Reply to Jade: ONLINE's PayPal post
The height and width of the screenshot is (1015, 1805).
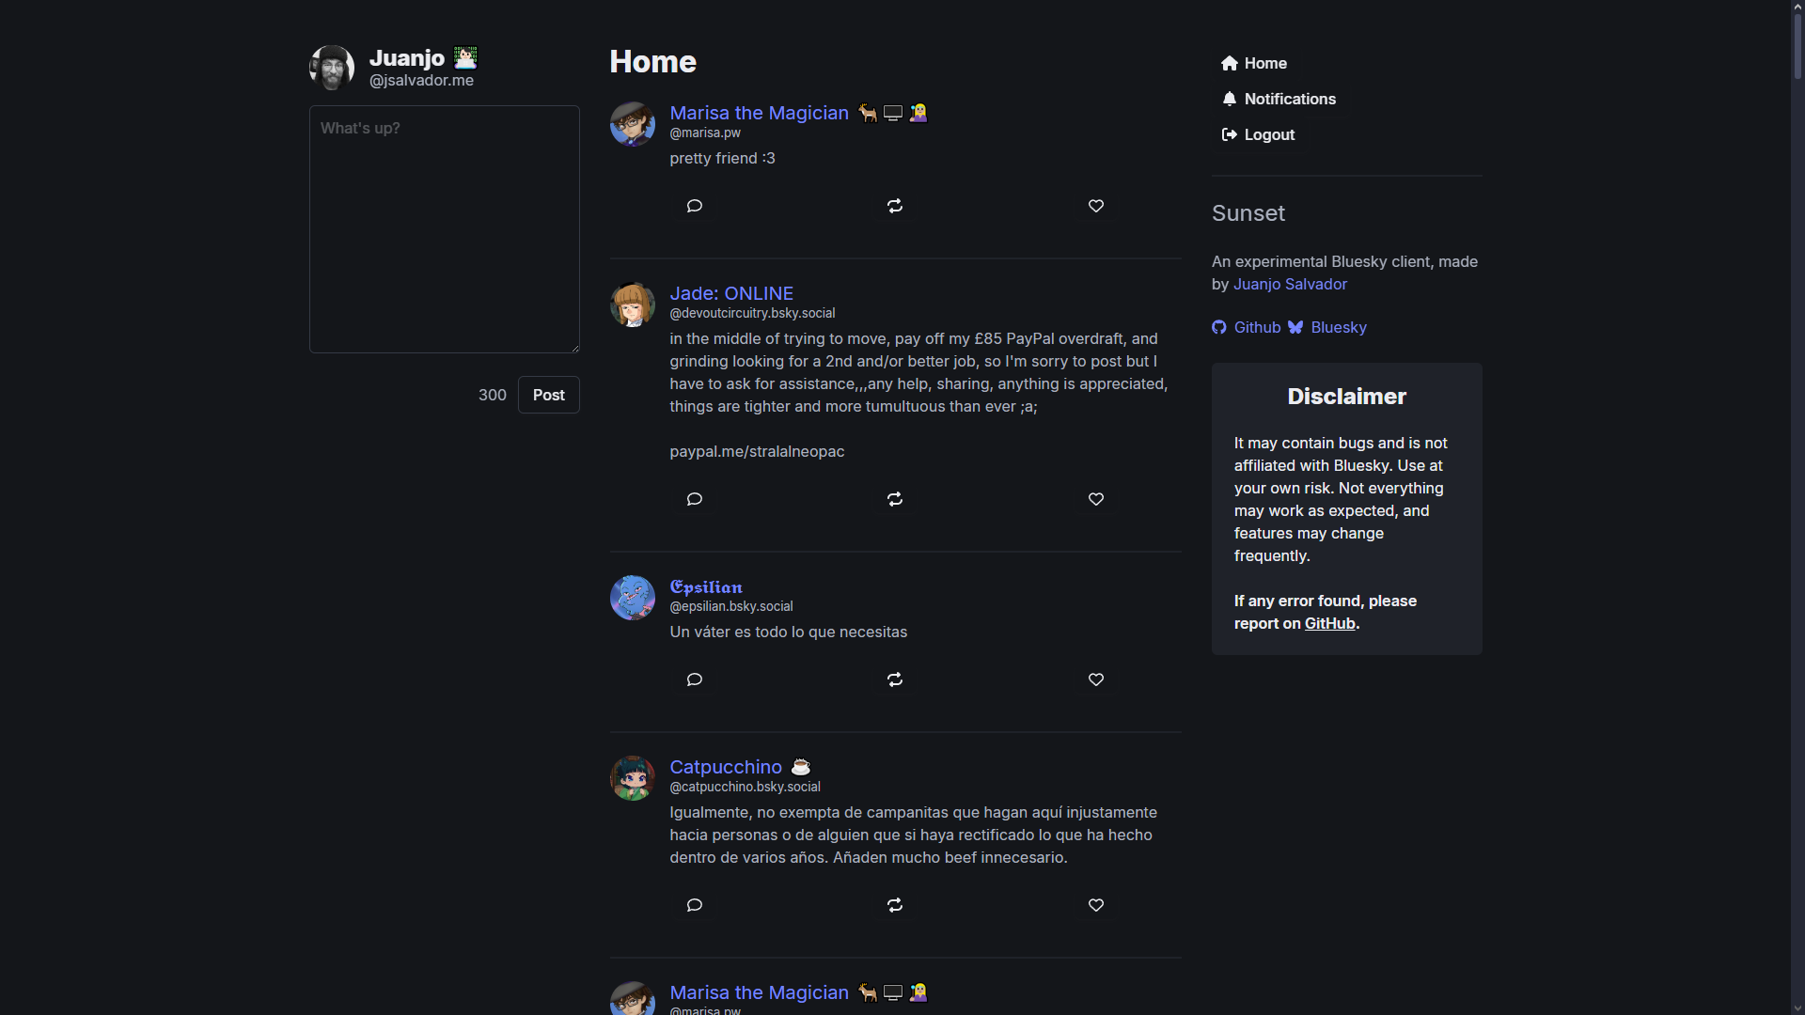(695, 499)
